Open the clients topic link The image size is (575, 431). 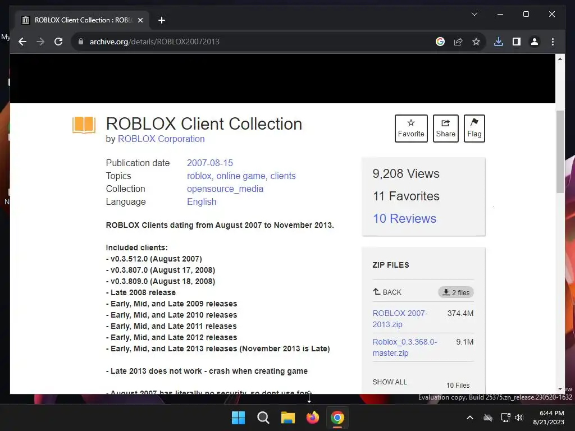283,176
